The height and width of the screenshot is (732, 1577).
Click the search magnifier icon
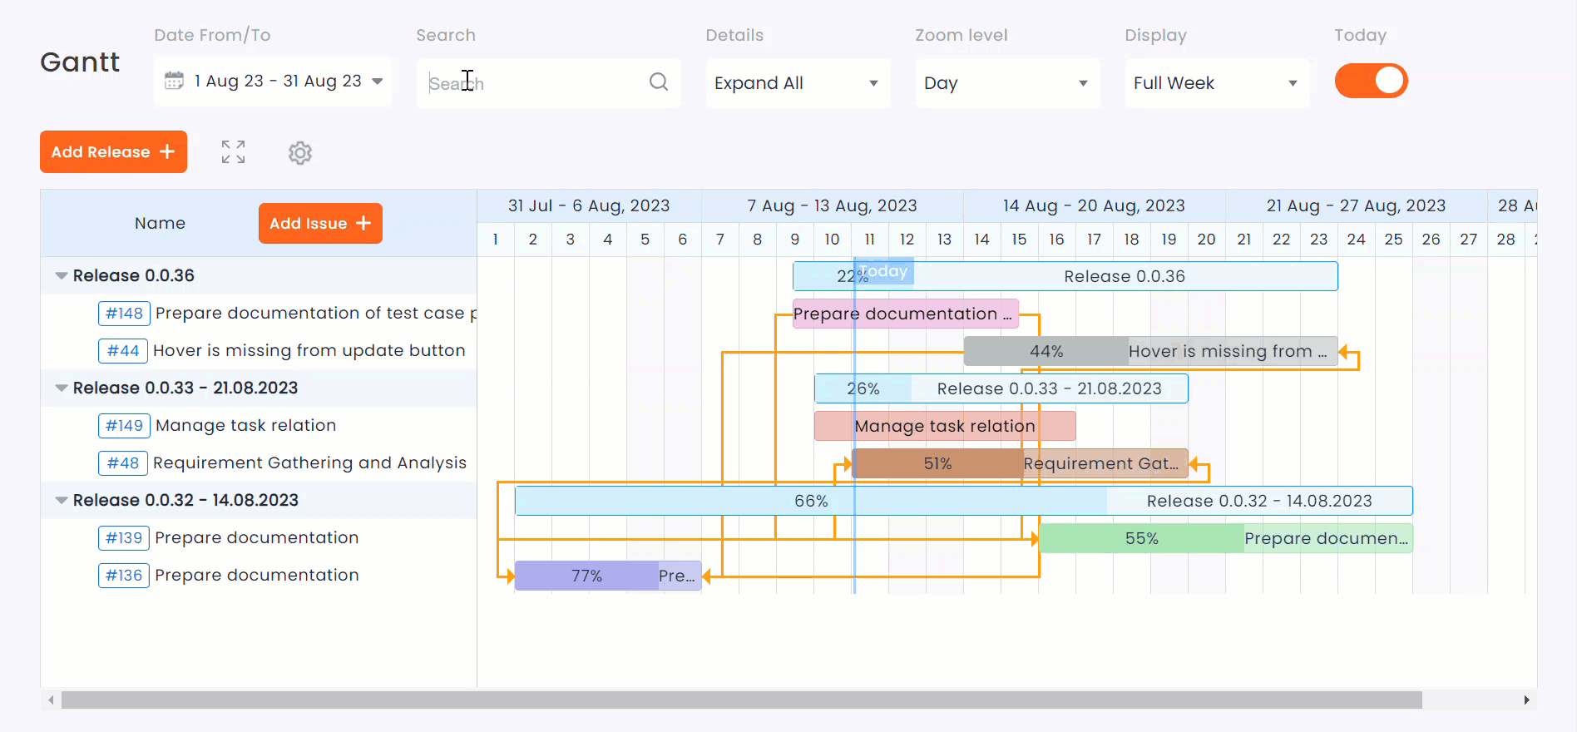tap(658, 82)
